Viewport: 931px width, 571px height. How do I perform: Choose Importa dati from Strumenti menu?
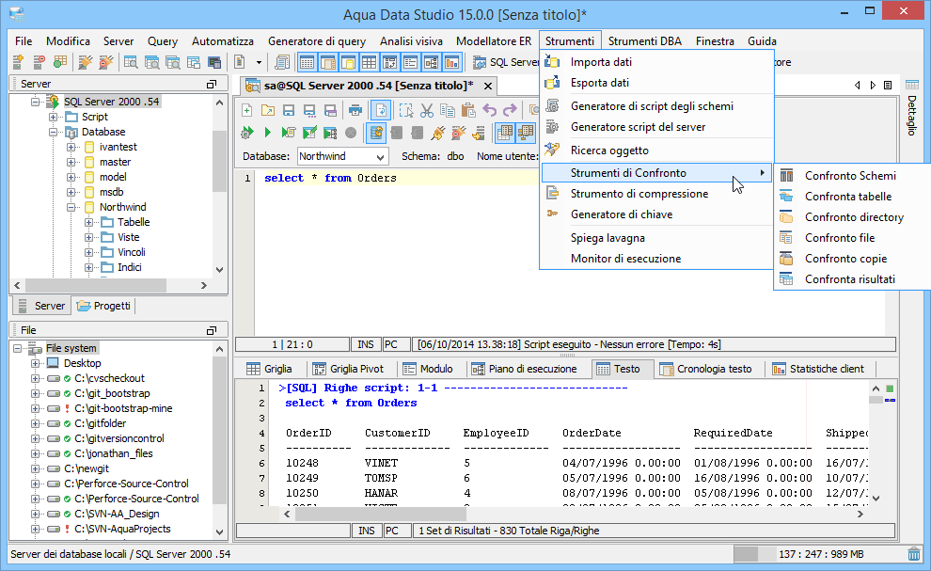click(x=601, y=62)
